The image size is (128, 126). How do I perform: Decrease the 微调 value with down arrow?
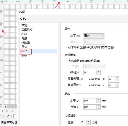99,74
